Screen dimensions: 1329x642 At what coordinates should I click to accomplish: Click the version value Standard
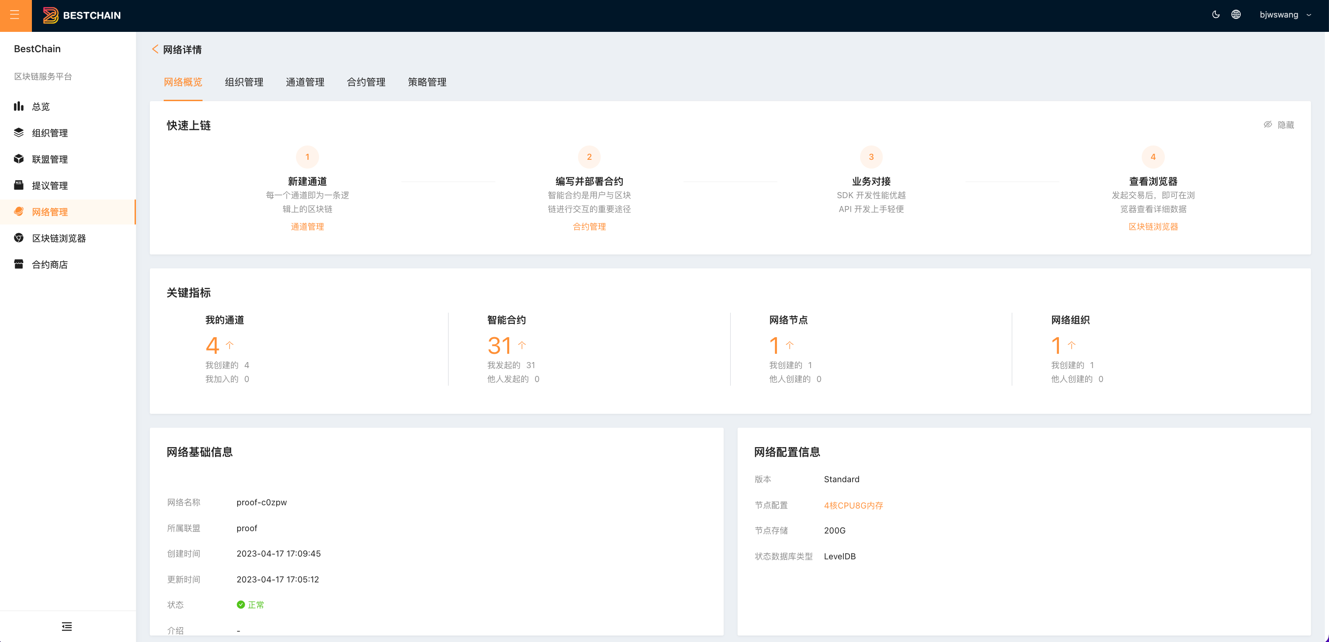[x=842, y=479]
